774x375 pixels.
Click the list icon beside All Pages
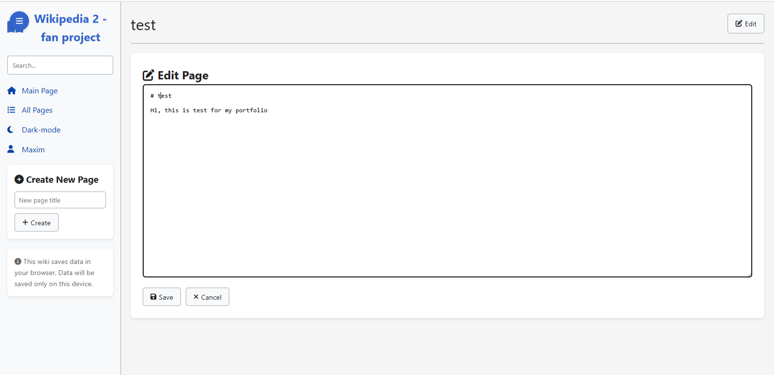11,110
